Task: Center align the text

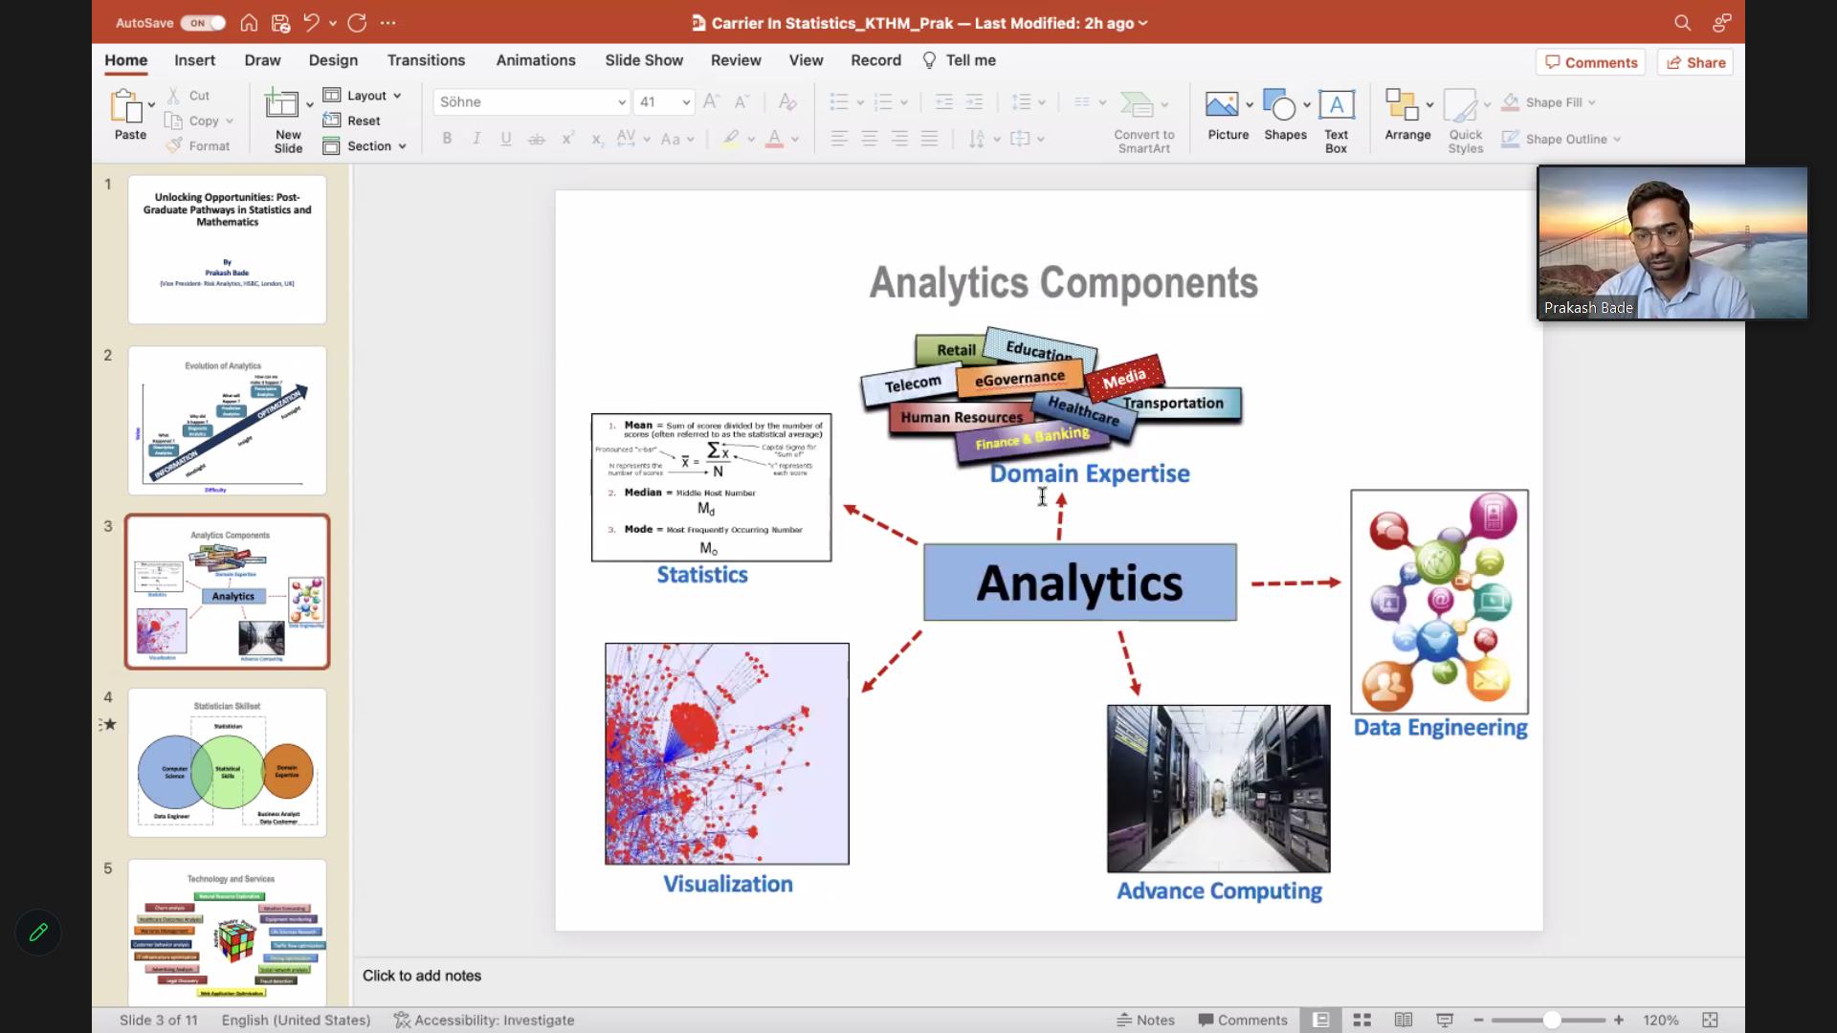Action: click(x=870, y=139)
